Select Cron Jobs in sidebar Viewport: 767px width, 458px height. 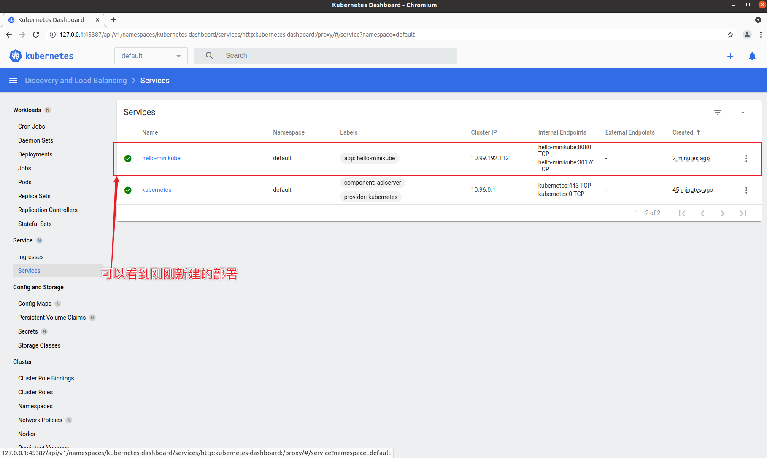[32, 127]
